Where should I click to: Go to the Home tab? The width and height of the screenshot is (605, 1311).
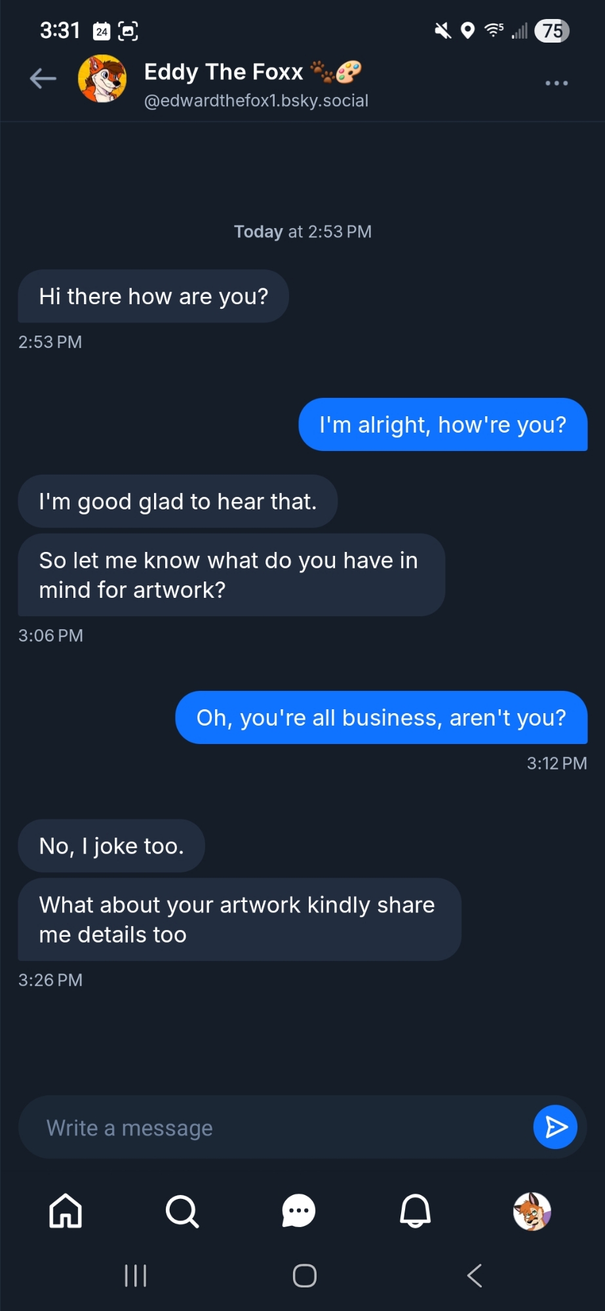coord(66,1210)
